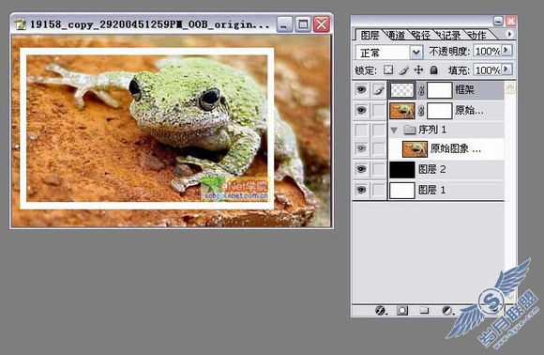
Task: Lock image pixels brush icon
Action: pos(403,70)
